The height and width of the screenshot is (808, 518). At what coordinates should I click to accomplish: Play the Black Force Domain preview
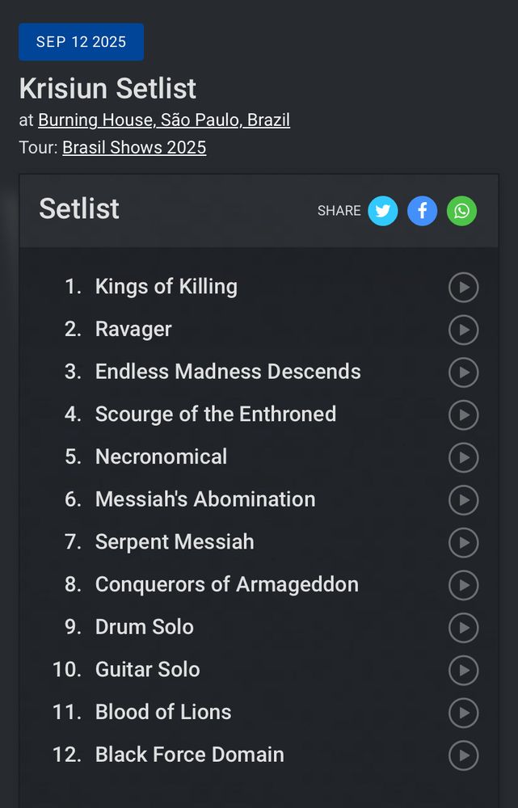[x=464, y=755]
